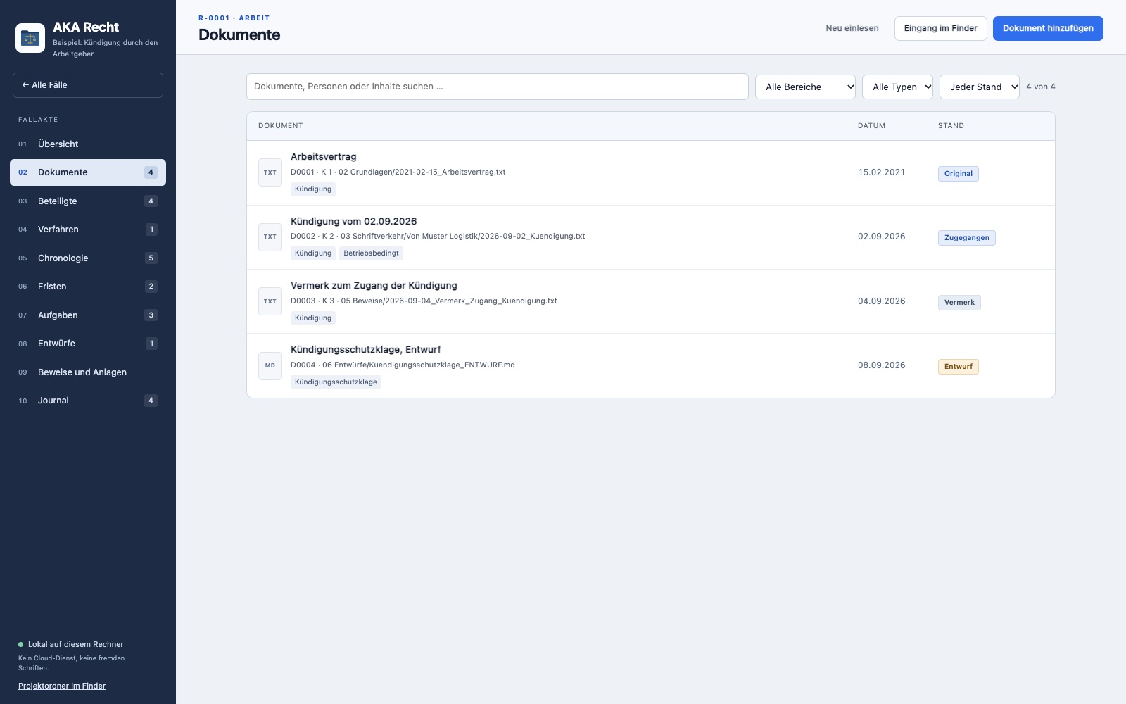Click Dokument hinzufügen button
The width and height of the screenshot is (1126, 704).
(1048, 28)
